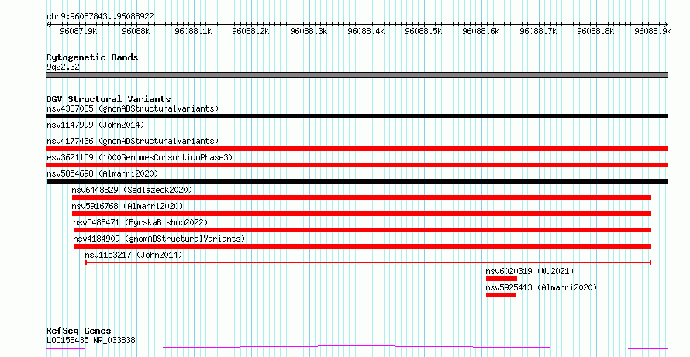
Task: Click the 96088k ruler tick label
Action: point(136,31)
